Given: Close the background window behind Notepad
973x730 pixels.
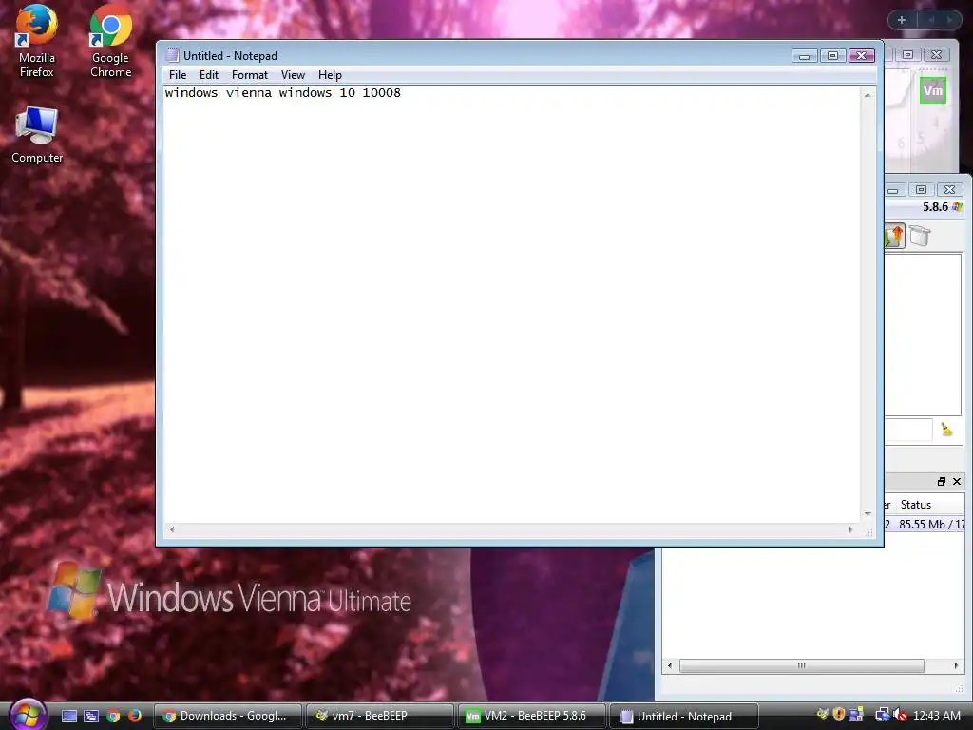Looking at the screenshot, I should [x=936, y=55].
